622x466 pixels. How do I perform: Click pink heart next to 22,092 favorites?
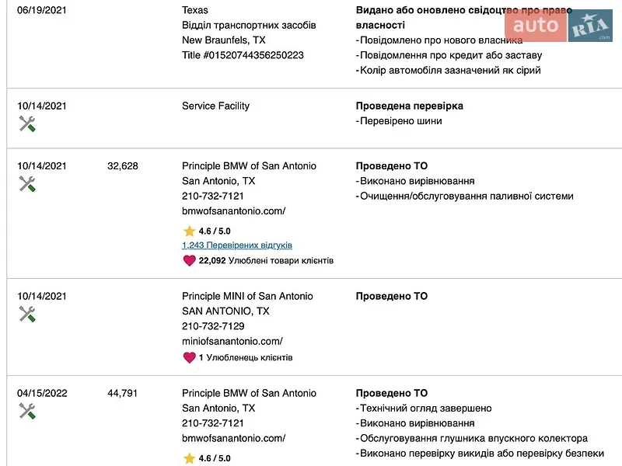point(189,261)
